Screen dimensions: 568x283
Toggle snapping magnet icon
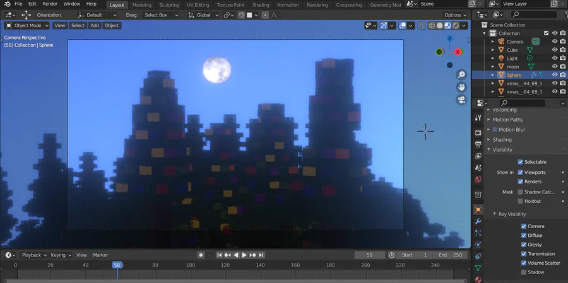pyautogui.click(x=241, y=15)
